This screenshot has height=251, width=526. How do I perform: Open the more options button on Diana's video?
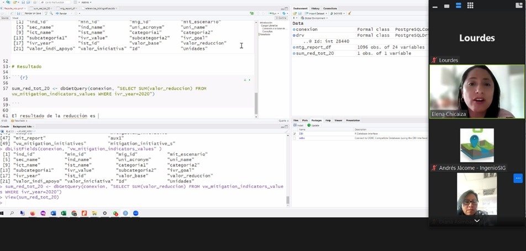(518, 178)
